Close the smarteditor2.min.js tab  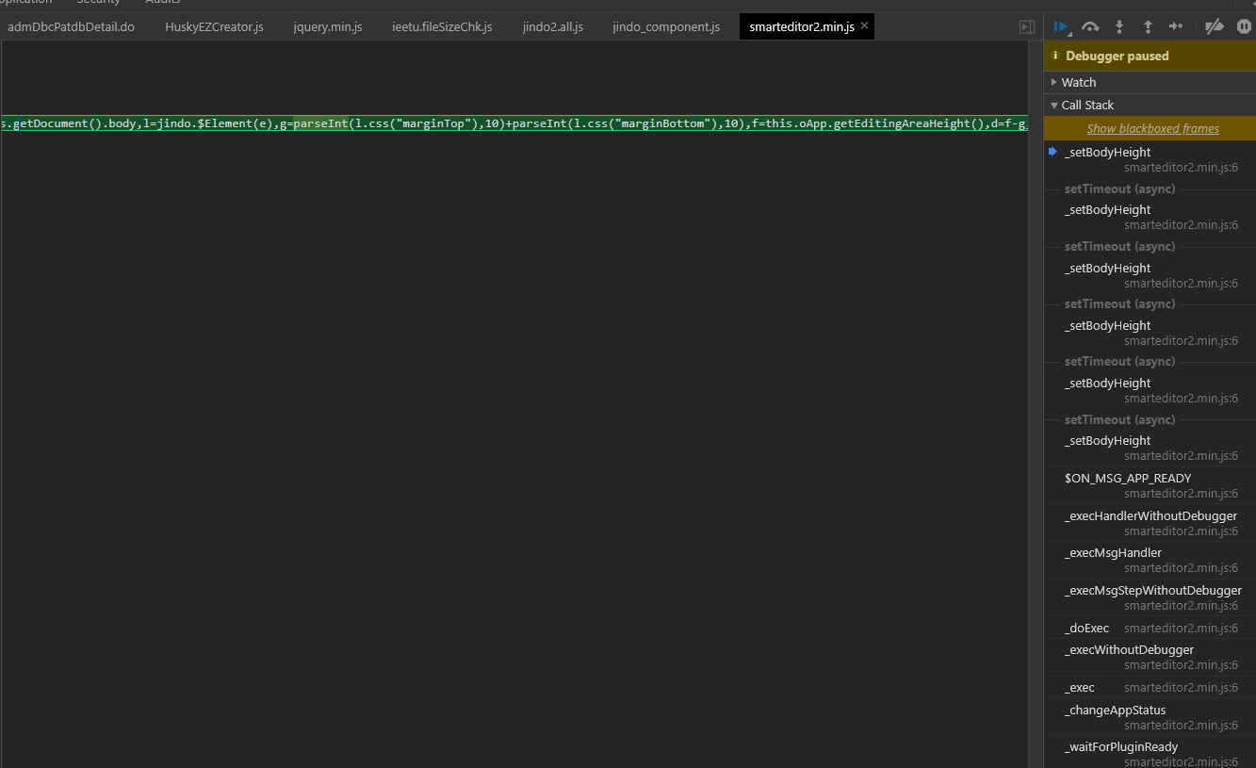[x=864, y=26]
